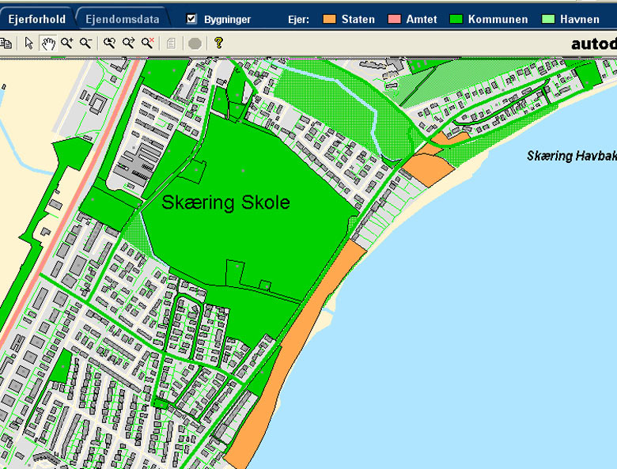
Task: Click the orange Staten legend swatch
Action: [x=329, y=19]
